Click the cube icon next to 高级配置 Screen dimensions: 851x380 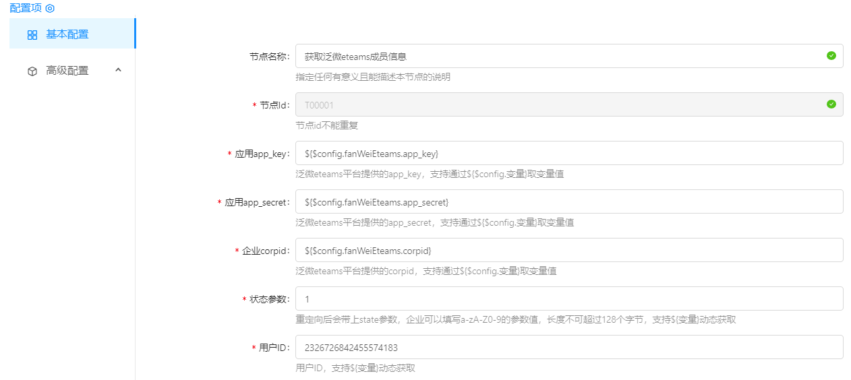pos(32,71)
